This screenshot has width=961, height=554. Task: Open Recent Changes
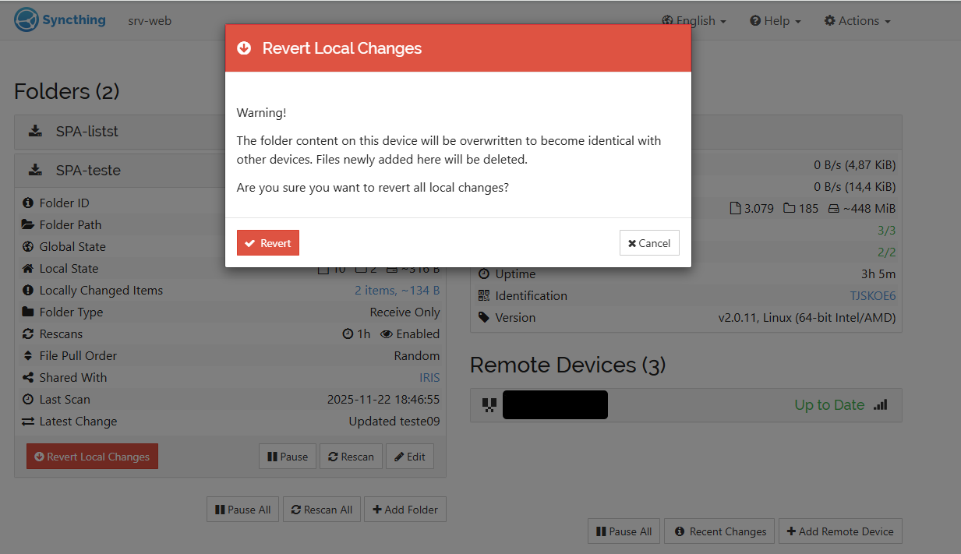(x=720, y=531)
